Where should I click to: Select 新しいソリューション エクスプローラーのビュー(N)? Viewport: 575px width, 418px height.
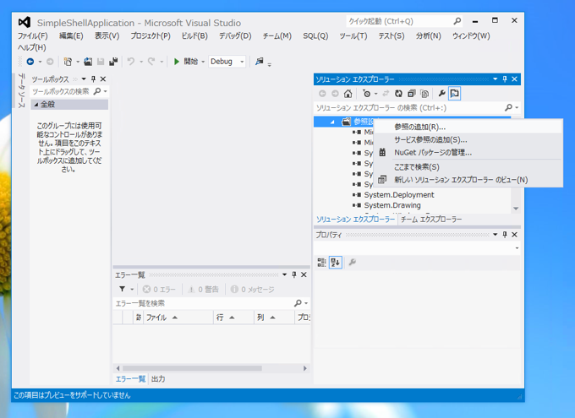468,180
